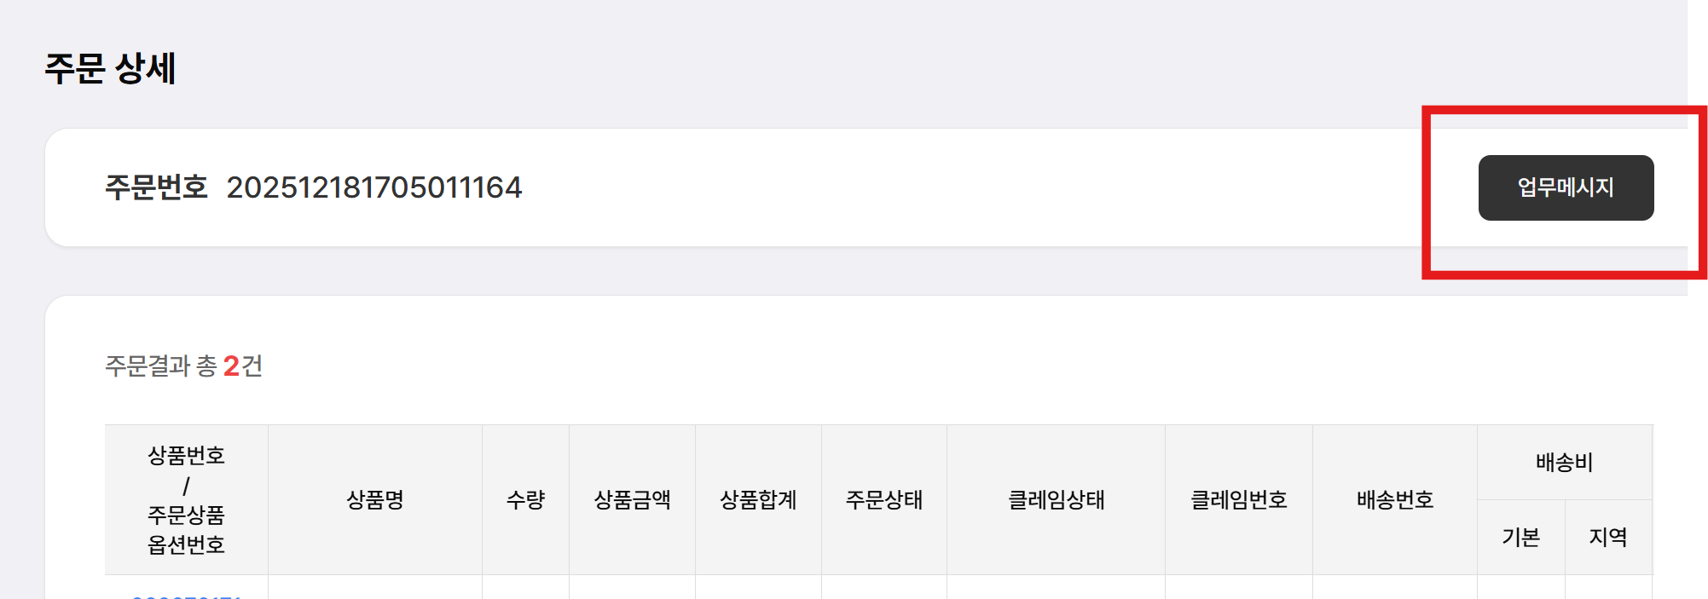This screenshot has width=1708, height=599.
Task: Click the 상품금액 column header
Action: [x=632, y=499]
